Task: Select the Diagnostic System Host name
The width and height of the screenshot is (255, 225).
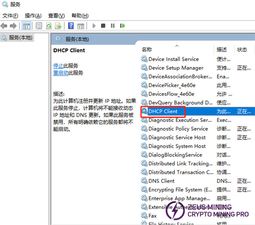Action: point(177,146)
